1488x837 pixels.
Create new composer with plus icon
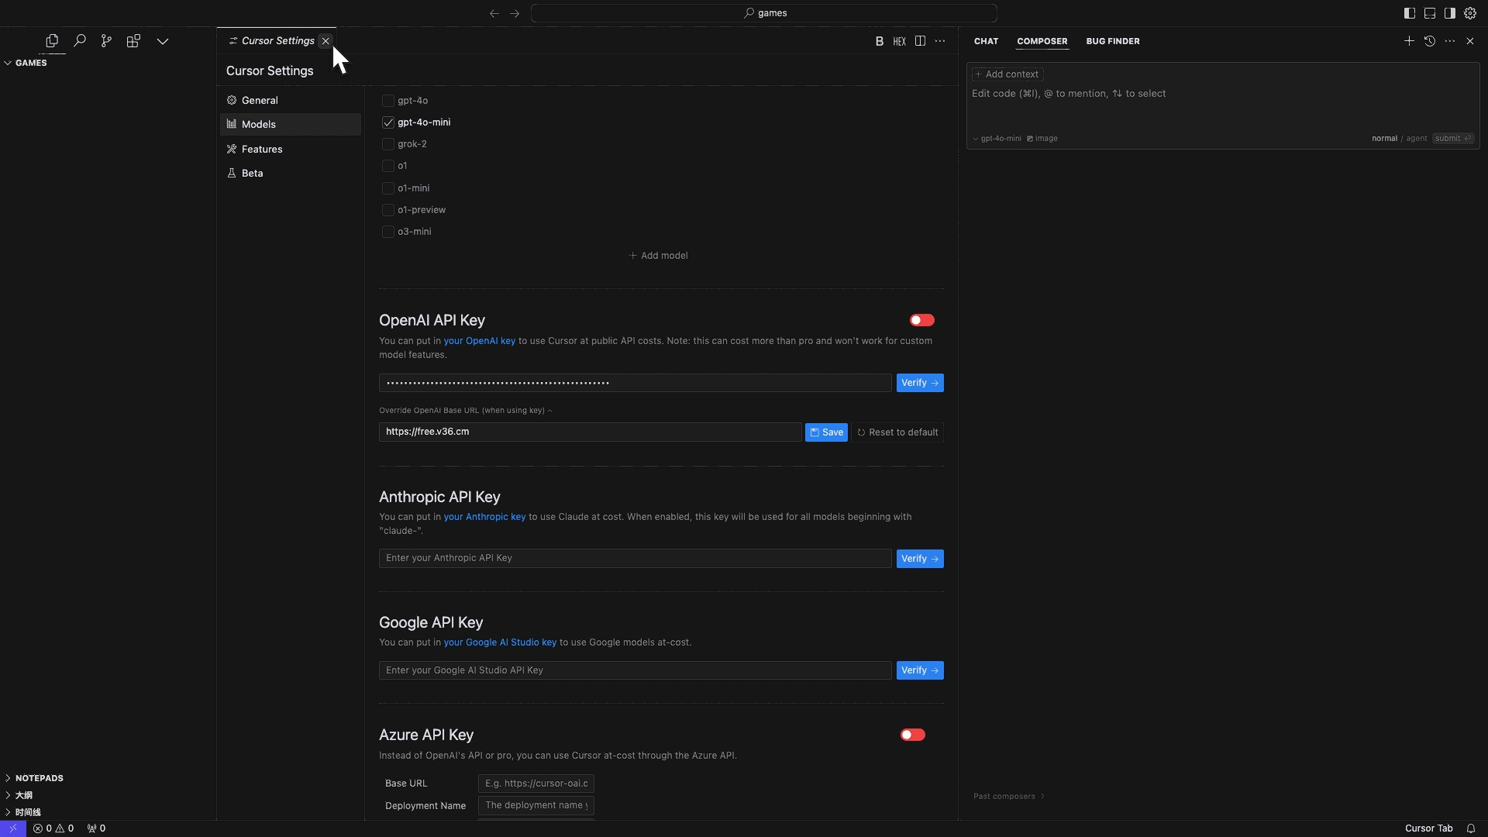tap(1409, 41)
